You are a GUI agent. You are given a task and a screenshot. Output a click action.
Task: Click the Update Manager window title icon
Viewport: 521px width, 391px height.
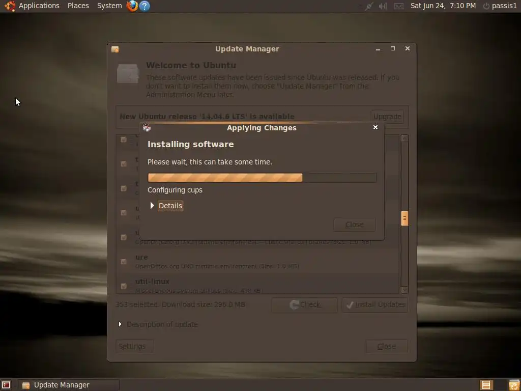point(115,49)
